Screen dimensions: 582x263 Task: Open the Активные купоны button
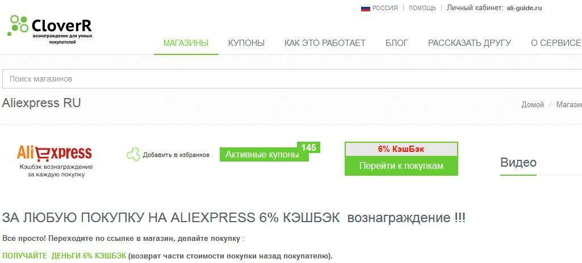pyautogui.click(x=264, y=155)
